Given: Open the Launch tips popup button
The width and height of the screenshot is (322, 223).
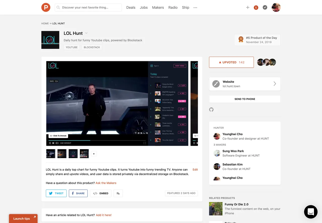Looking at the screenshot, I should tap(23, 218).
